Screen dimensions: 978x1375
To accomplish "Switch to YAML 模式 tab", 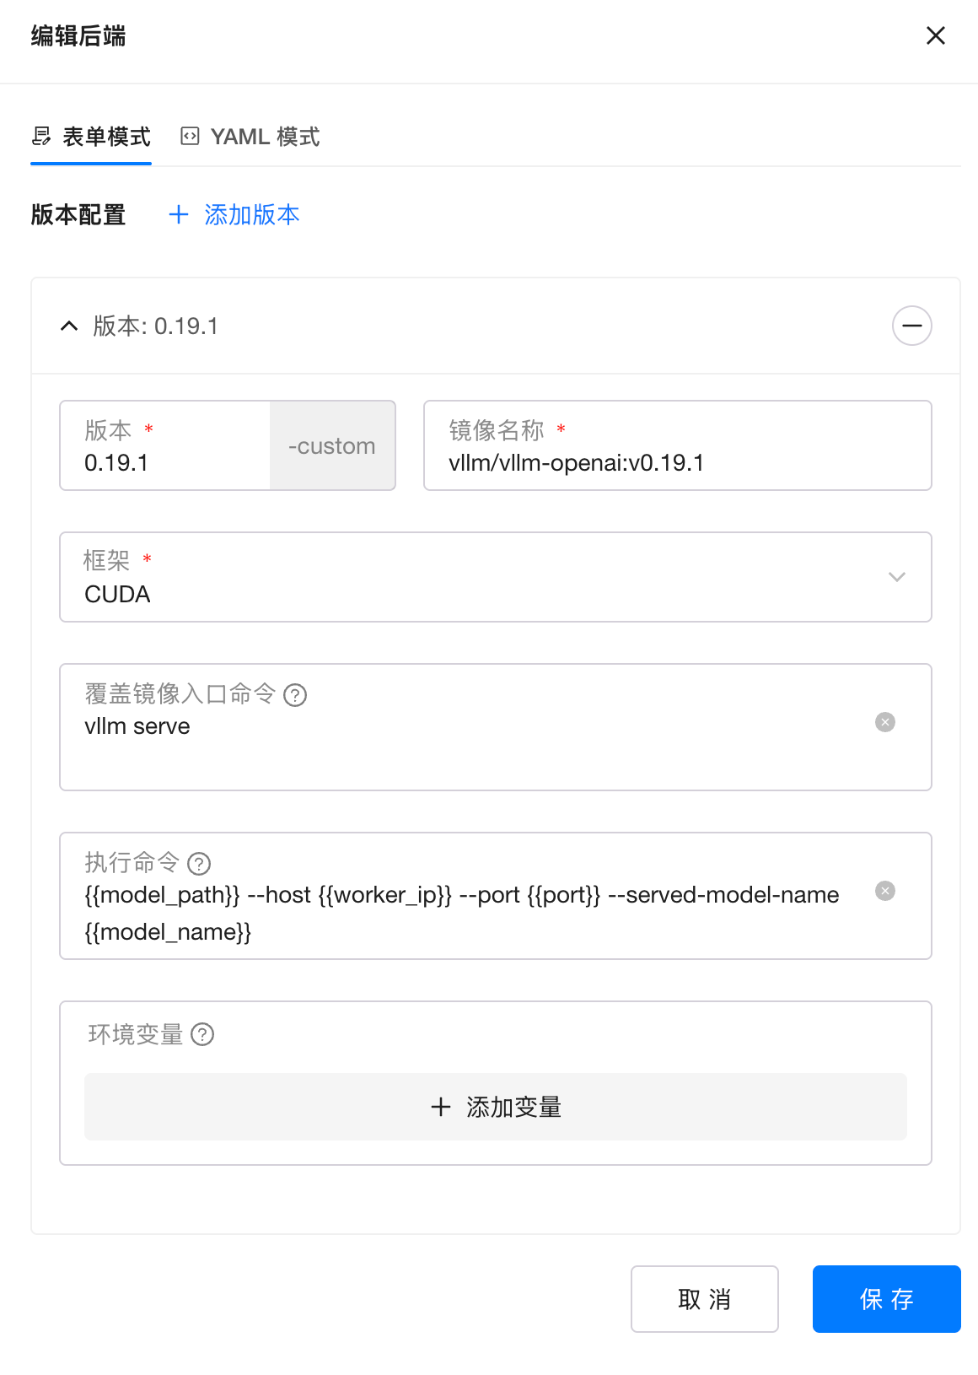I will pos(250,137).
